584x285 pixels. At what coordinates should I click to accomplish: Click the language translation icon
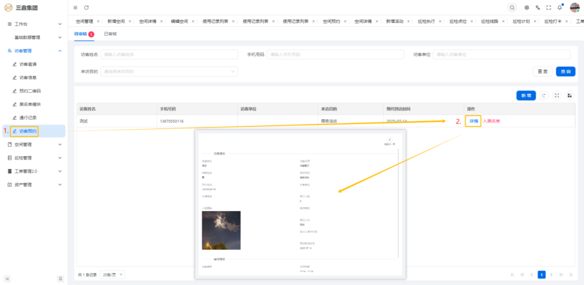pos(538,7)
